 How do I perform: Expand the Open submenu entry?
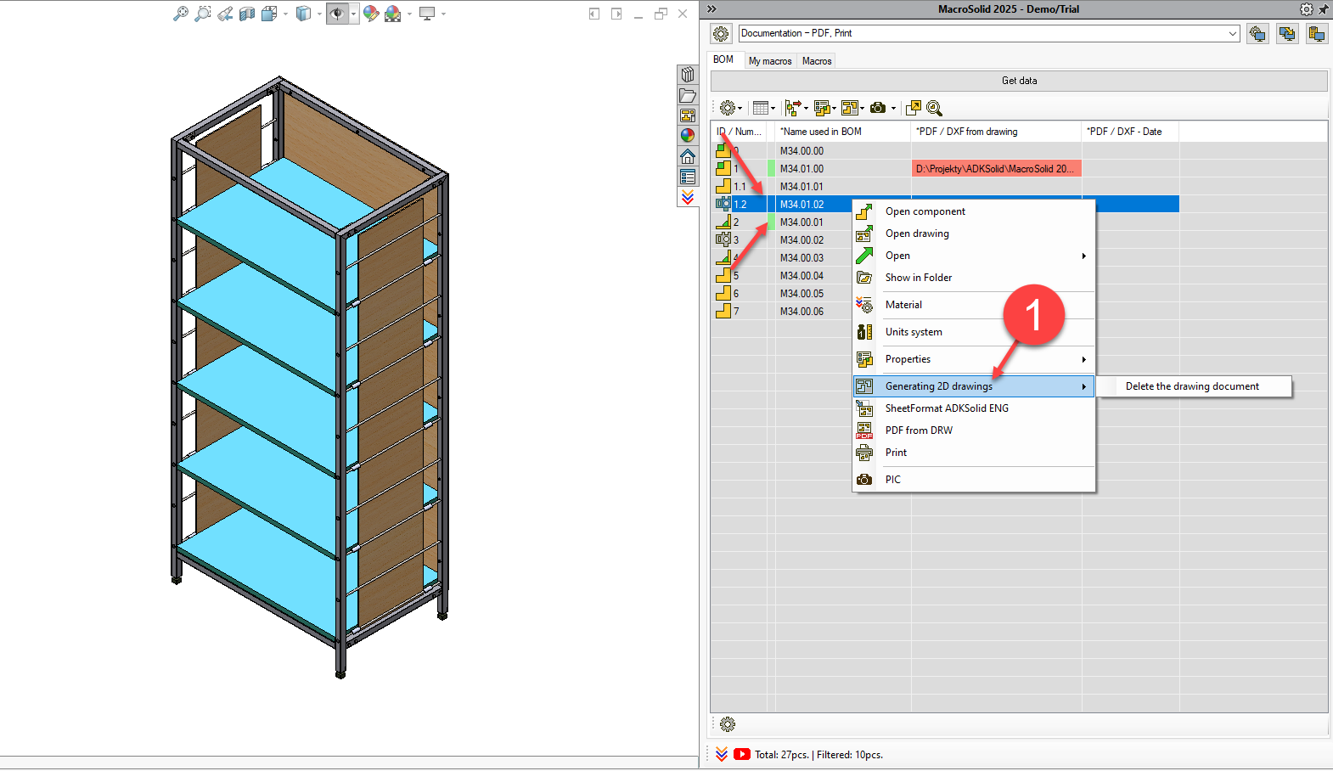[974, 256]
